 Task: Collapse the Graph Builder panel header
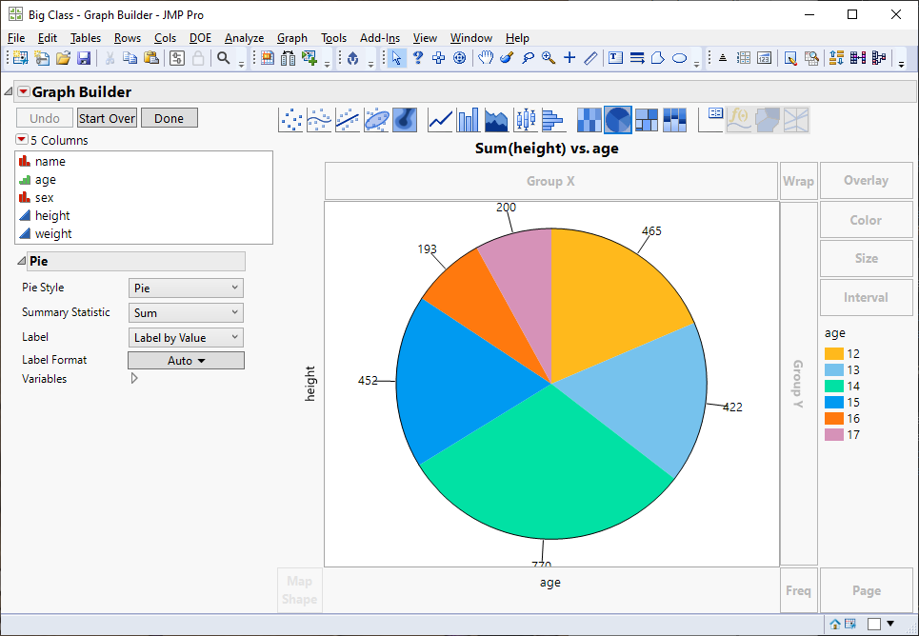click(8, 90)
